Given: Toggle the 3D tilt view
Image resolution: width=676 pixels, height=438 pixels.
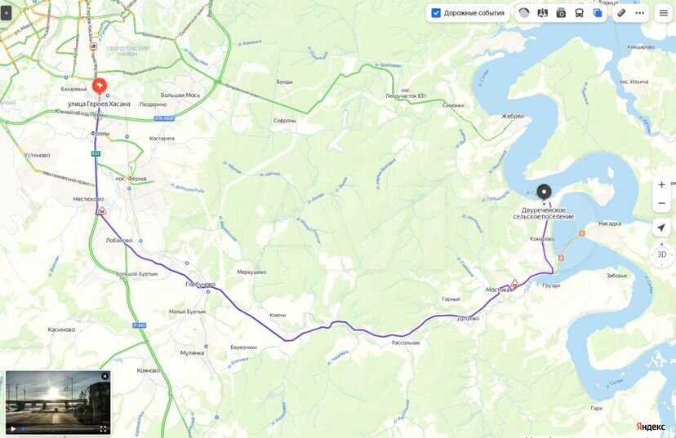Looking at the screenshot, I should [661, 254].
